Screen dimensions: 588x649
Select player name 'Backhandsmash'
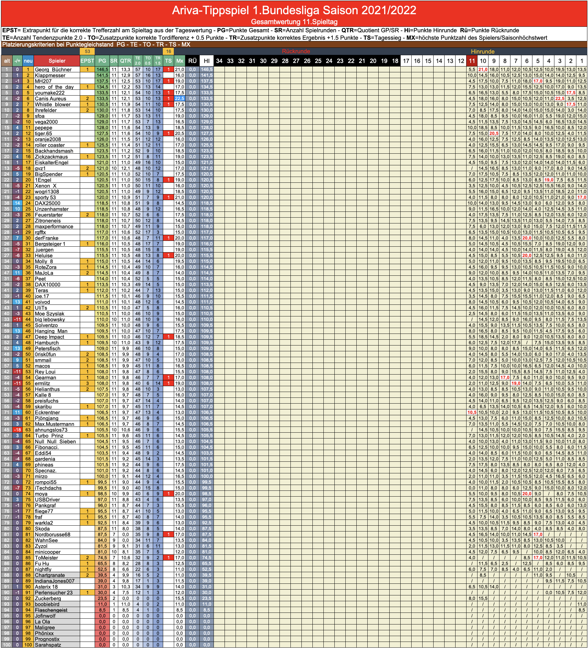(54, 151)
